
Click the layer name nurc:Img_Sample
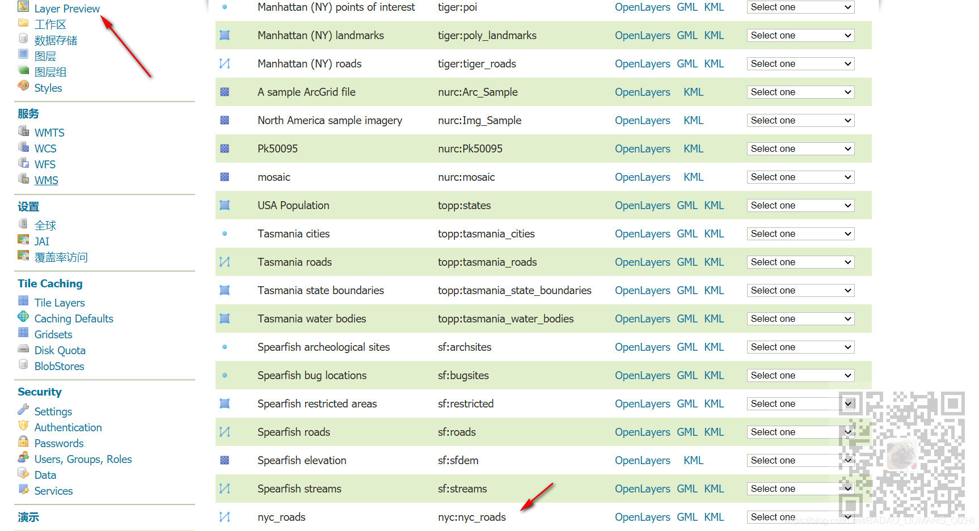click(480, 120)
